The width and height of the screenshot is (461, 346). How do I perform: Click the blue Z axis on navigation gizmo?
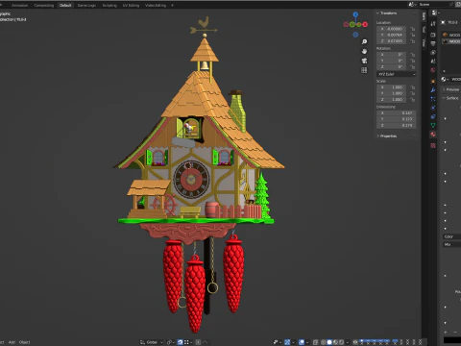(355, 14)
